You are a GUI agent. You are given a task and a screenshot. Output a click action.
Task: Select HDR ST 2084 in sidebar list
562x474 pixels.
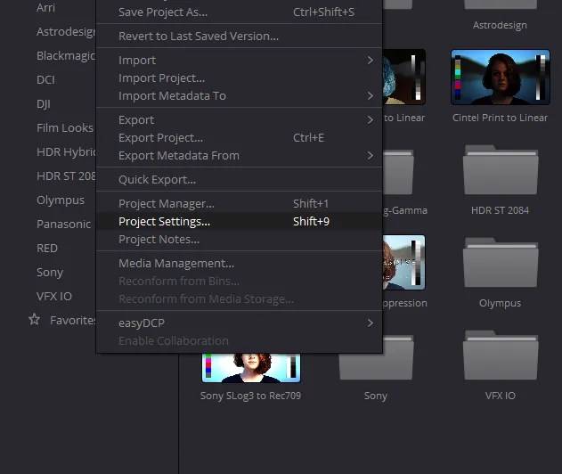pos(66,176)
